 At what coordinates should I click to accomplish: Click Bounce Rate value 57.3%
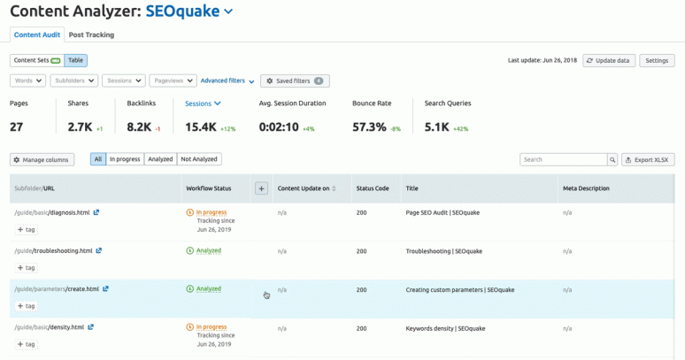point(369,127)
